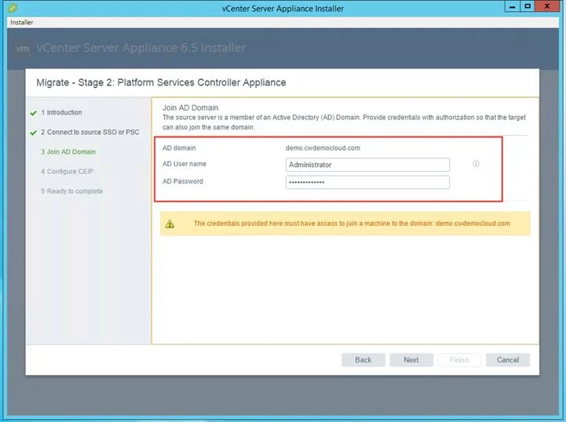Proceed with the Next button

411,360
